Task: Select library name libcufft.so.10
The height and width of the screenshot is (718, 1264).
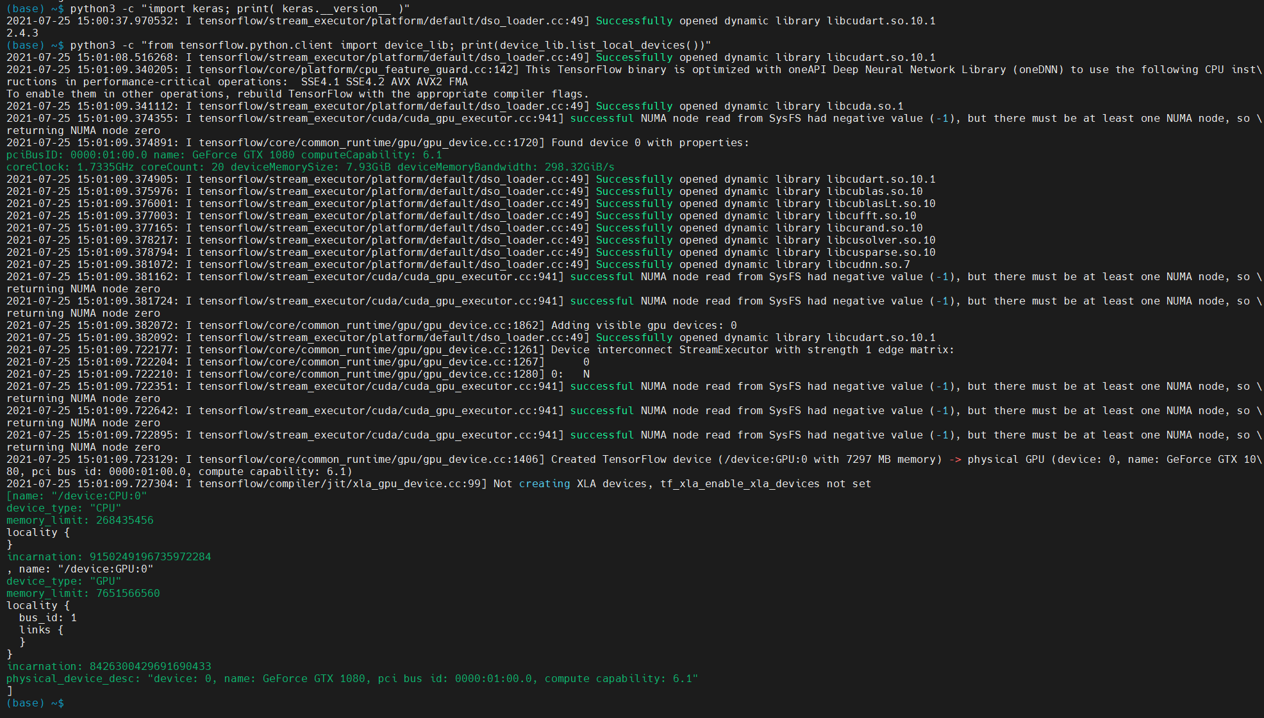Action: tap(871, 215)
